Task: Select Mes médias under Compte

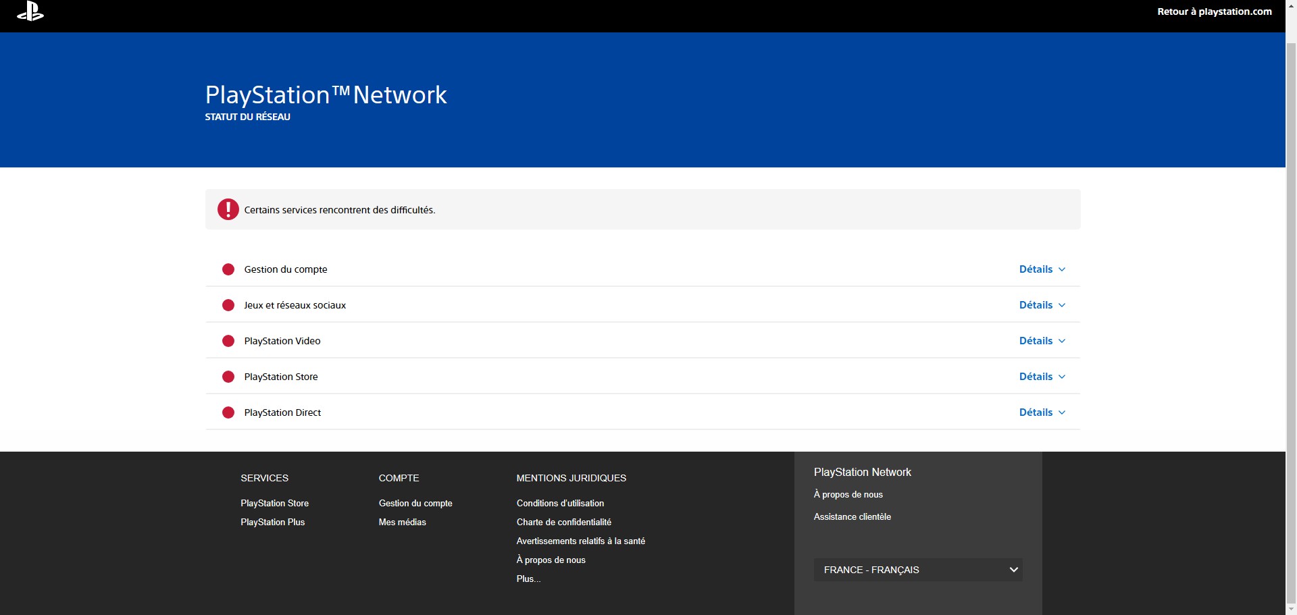Action: coord(402,522)
